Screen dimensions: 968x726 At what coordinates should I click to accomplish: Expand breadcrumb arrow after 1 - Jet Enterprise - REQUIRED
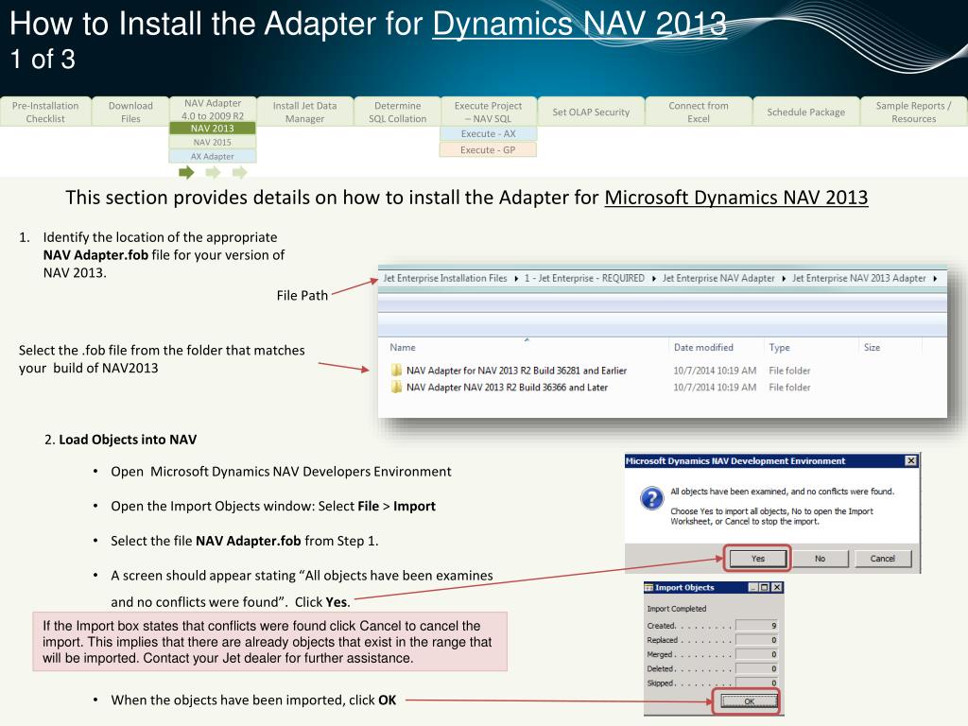(654, 279)
